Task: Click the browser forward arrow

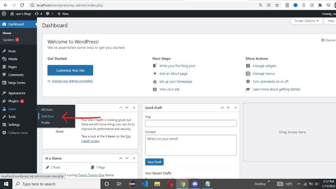Action: [x=14, y=5]
